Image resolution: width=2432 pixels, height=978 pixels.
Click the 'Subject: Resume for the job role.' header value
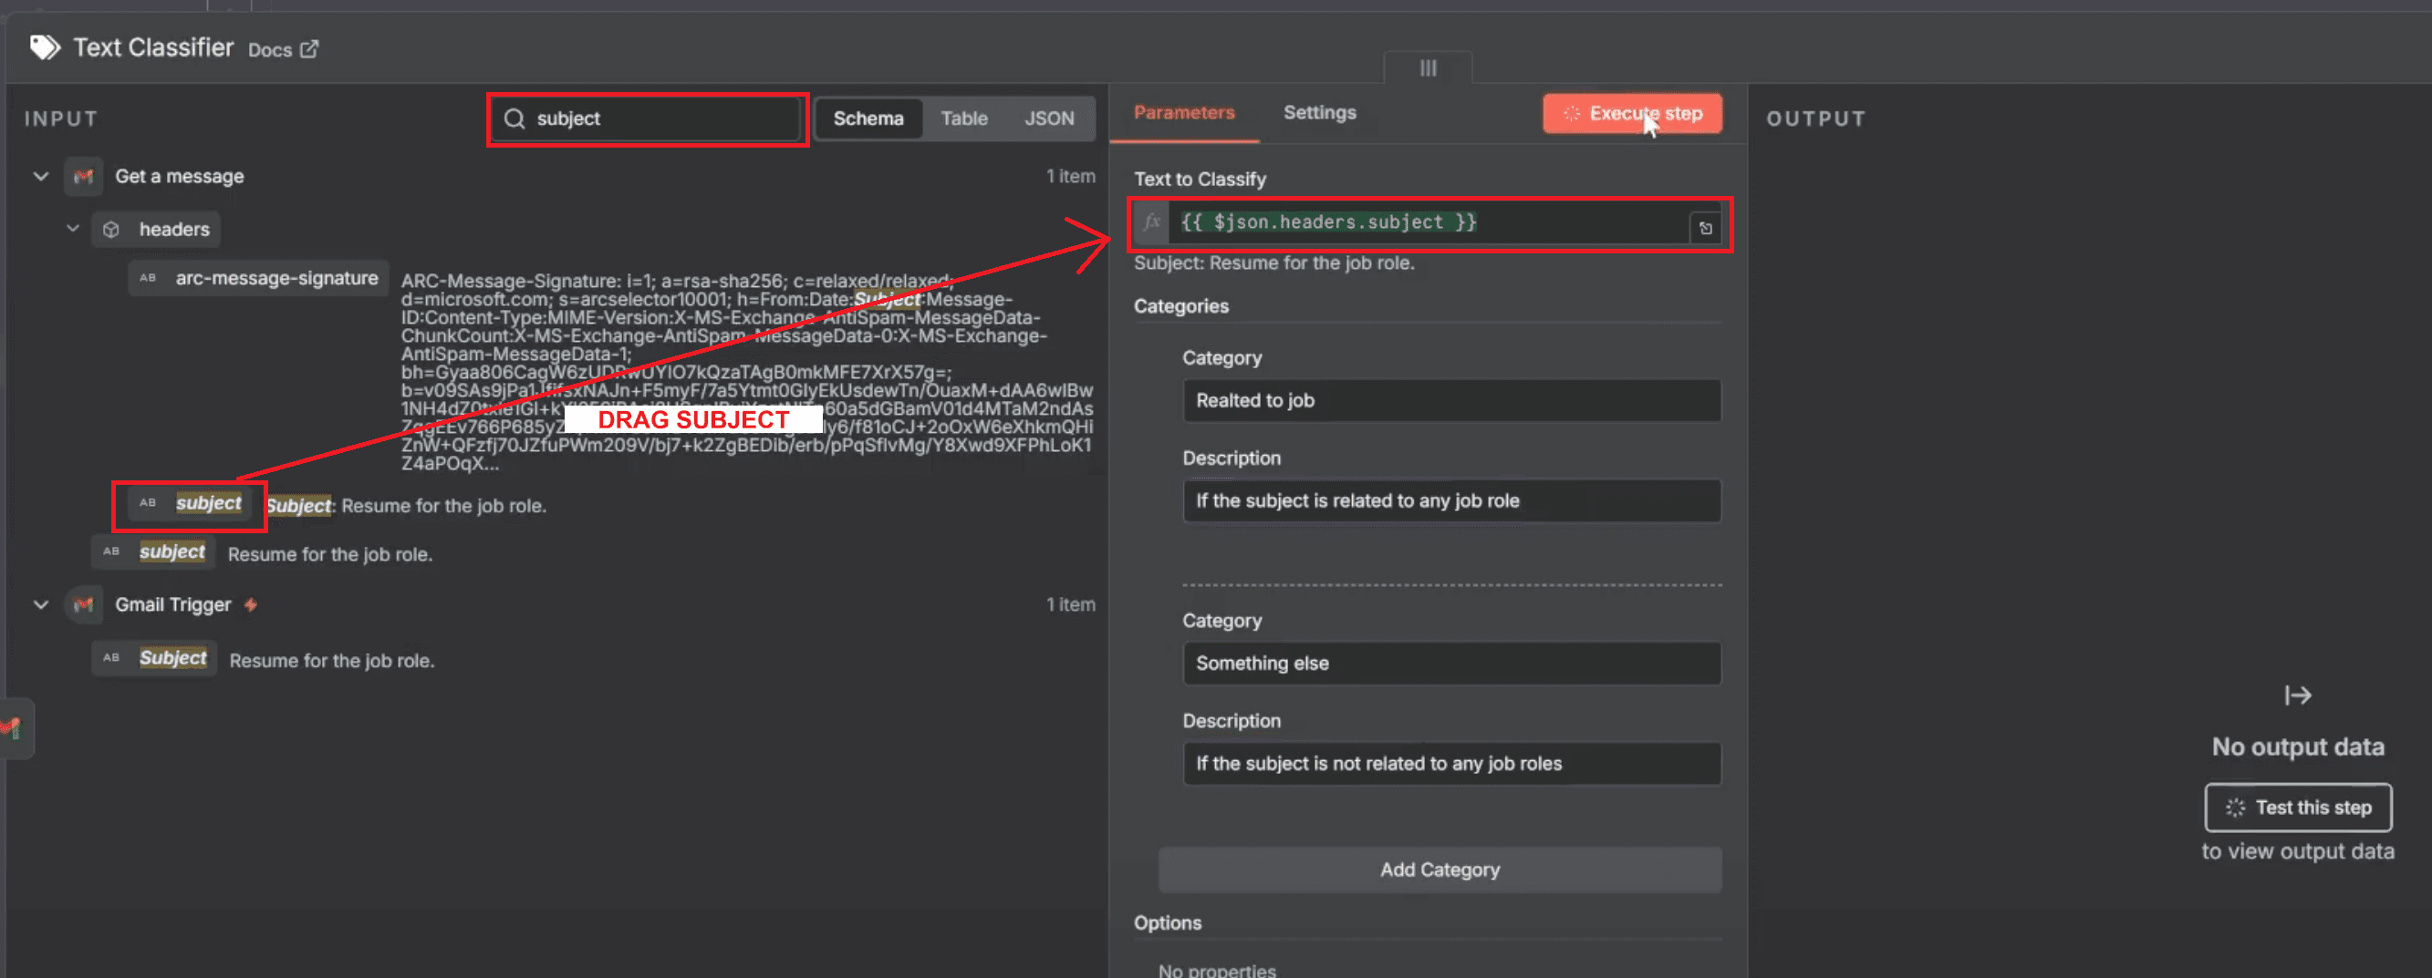406,506
